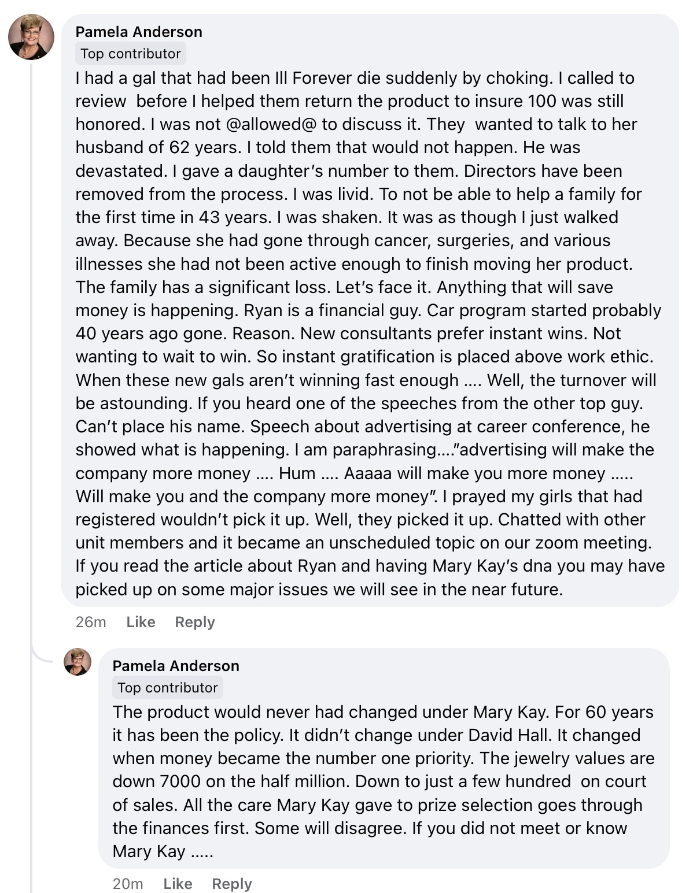The width and height of the screenshot is (693, 893).
Task: Open the top comment's profile picture
Action: pos(31,37)
